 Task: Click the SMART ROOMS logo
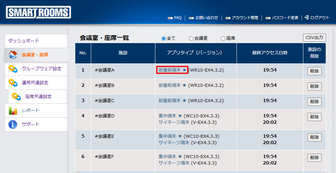pos(38,13)
